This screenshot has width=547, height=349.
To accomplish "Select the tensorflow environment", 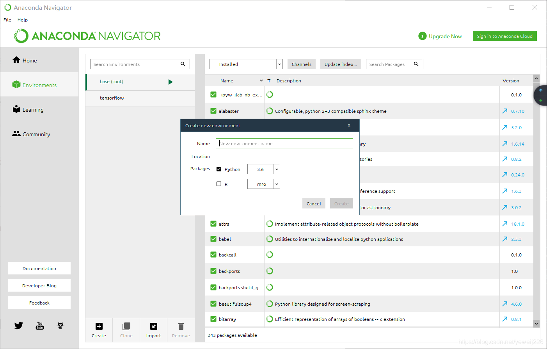I will point(140,98).
